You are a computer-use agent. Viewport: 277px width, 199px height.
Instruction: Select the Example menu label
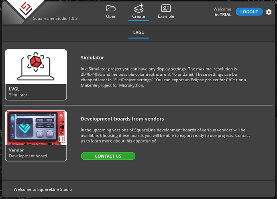point(166,16)
